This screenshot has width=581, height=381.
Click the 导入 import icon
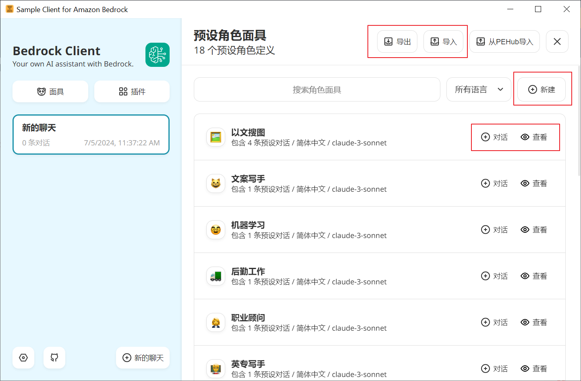point(435,41)
